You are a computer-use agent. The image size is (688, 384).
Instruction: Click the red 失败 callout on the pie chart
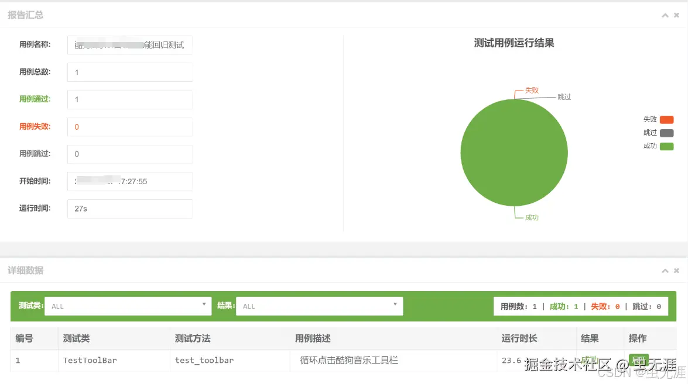click(530, 90)
